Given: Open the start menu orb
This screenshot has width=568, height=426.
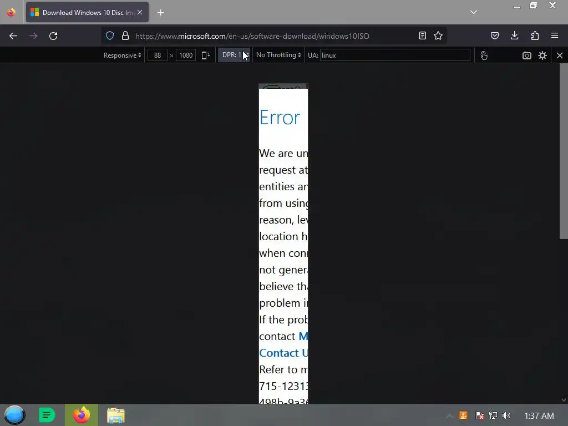Looking at the screenshot, I should point(14,415).
